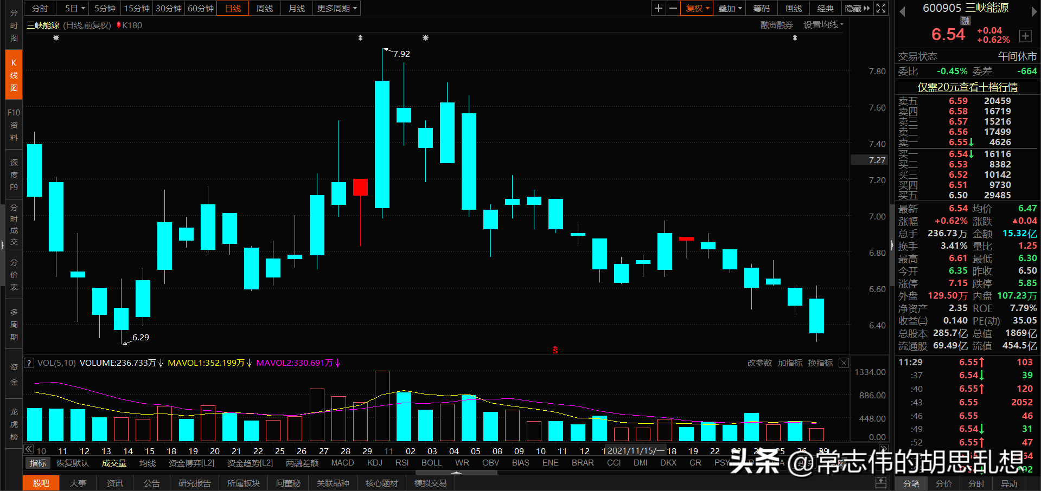Open the 画线 drawing tool
1041x491 pixels.
(793, 8)
